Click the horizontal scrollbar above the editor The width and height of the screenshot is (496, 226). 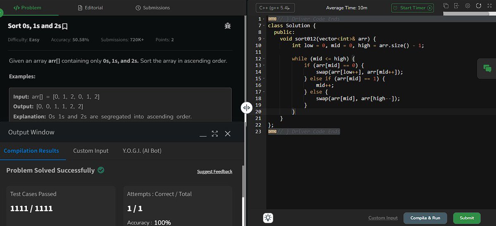(466, 14)
